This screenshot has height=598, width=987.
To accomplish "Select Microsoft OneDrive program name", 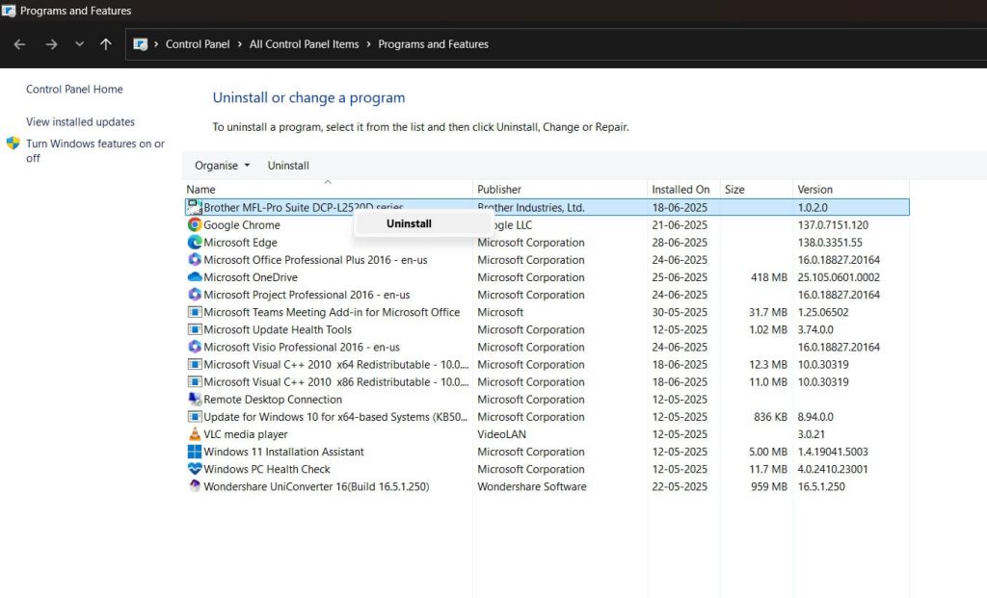I will pyautogui.click(x=251, y=277).
